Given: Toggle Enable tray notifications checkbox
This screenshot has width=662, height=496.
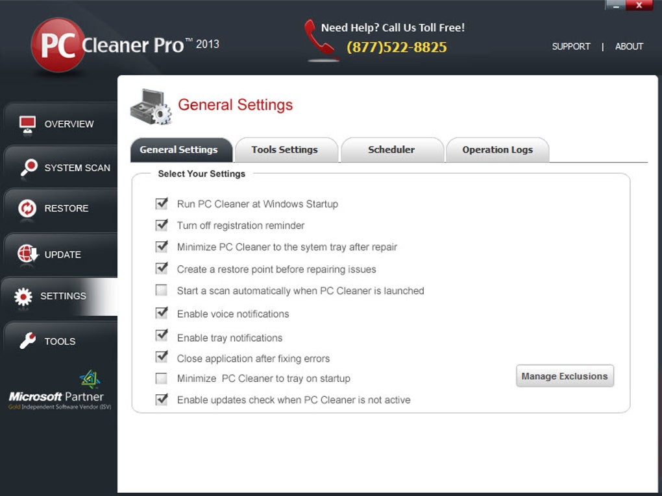Looking at the screenshot, I should (x=162, y=336).
